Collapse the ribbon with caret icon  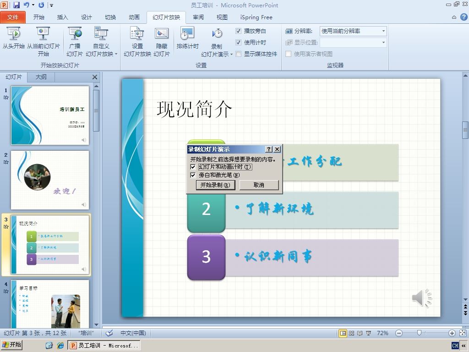(x=454, y=17)
